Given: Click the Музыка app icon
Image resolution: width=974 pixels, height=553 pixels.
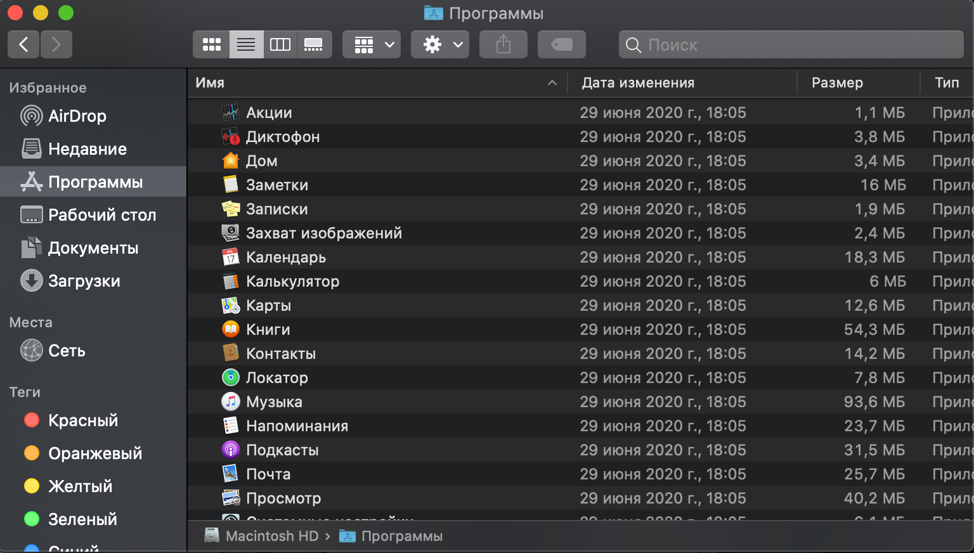Looking at the screenshot, I should pos(230,402).
